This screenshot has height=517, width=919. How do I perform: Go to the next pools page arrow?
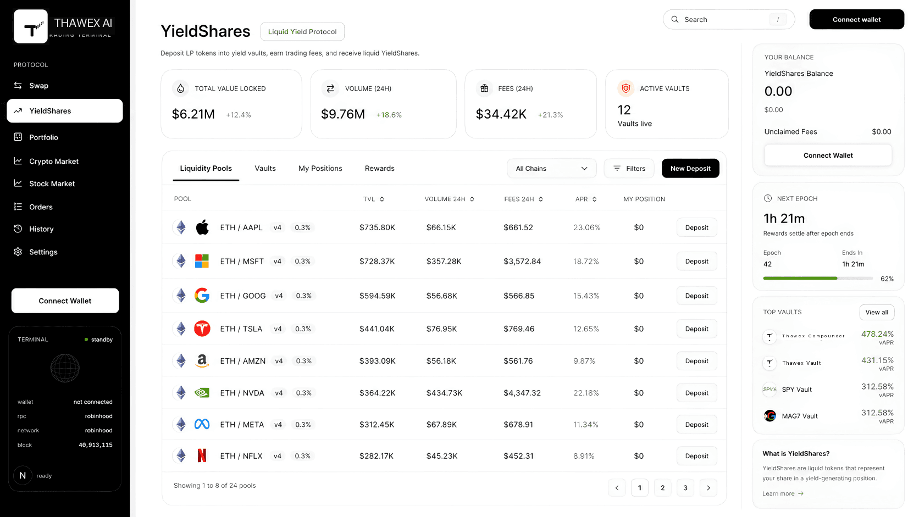tap(708, 488)
